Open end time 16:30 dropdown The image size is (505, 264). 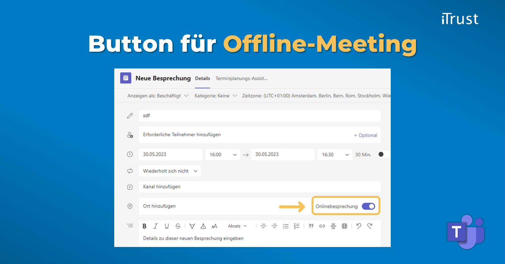[x=335, y=155]
